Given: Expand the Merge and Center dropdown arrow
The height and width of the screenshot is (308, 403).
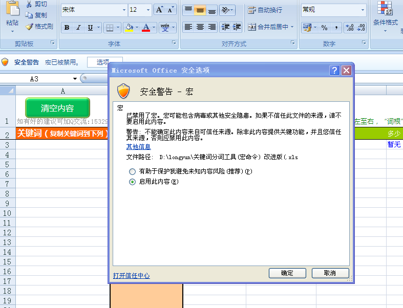Looking at the screenshot, I should click(x=292, y=27).
